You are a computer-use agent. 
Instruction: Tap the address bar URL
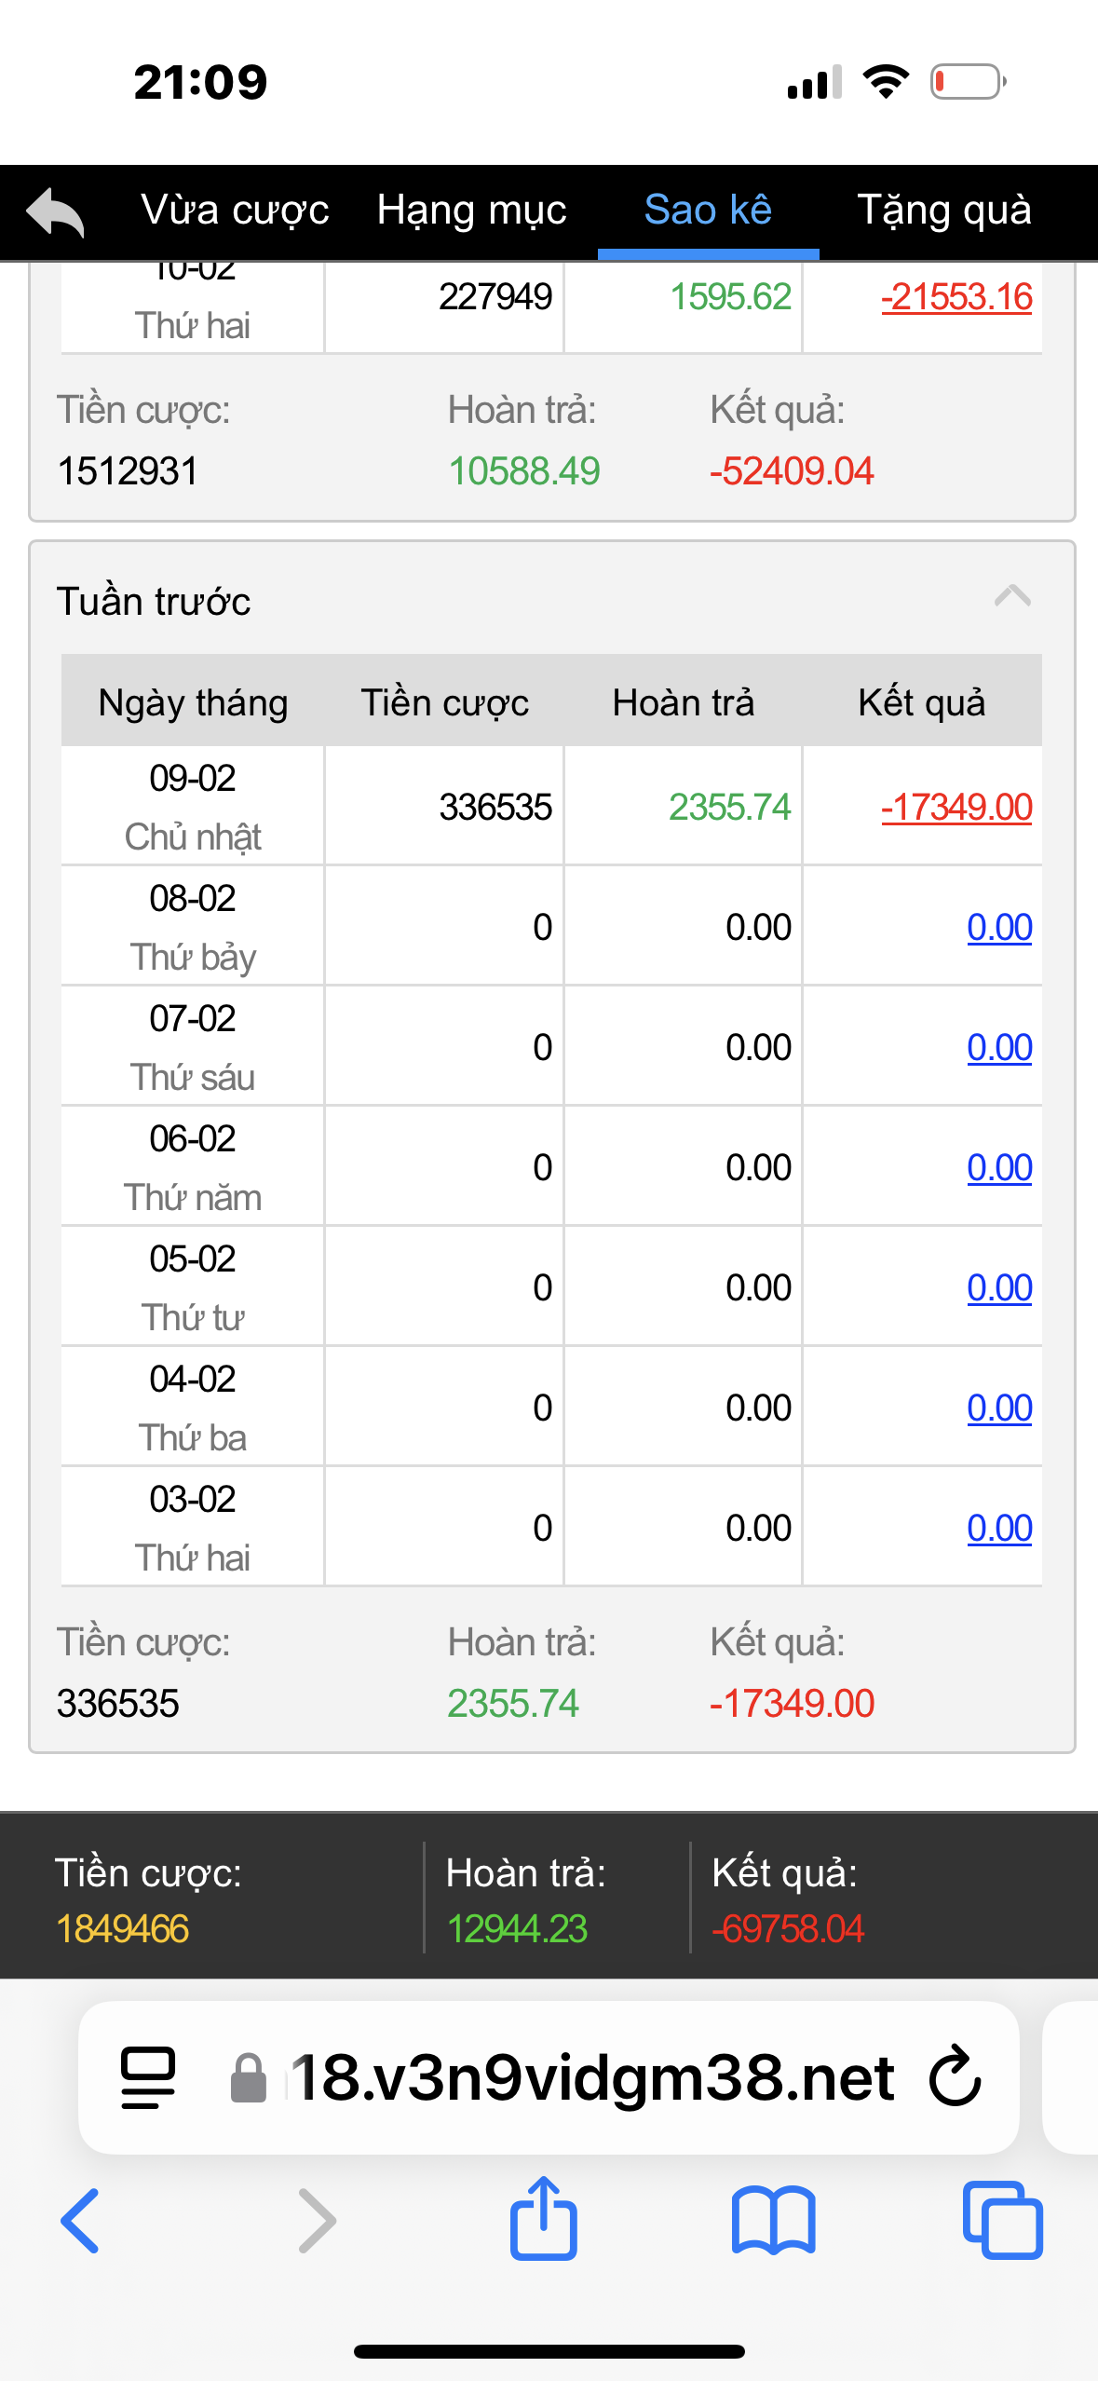592,2077
